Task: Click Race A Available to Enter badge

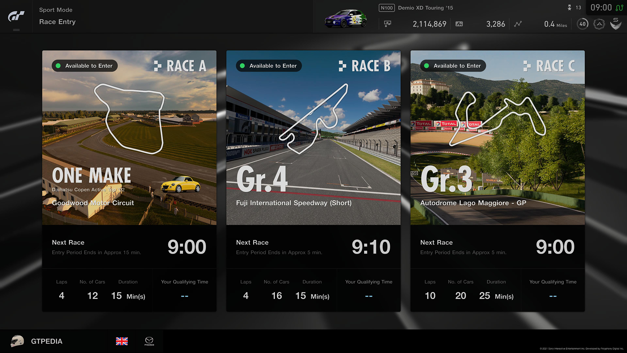Action: point(85,66)
